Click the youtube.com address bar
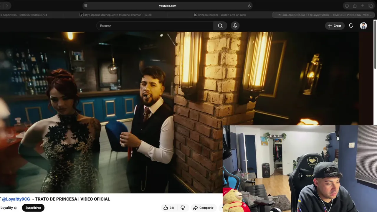Screen dimensions: 377x212 168,6
